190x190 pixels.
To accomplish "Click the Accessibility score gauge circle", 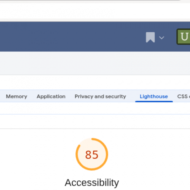I will 92,154.
